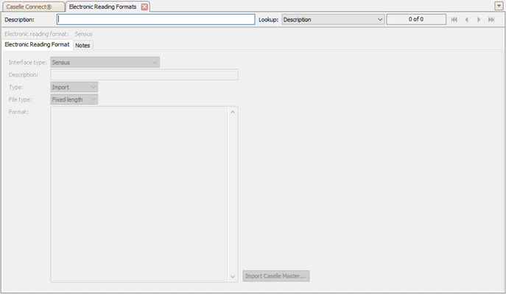Go to the first record

click(x=454, y=20)
